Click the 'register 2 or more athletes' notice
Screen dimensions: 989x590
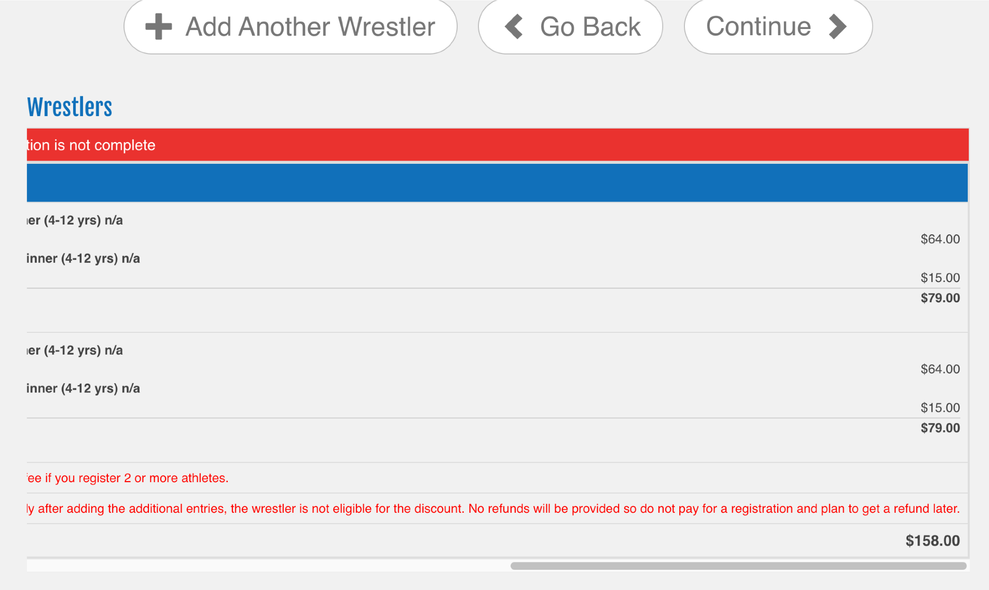(128, 478)
